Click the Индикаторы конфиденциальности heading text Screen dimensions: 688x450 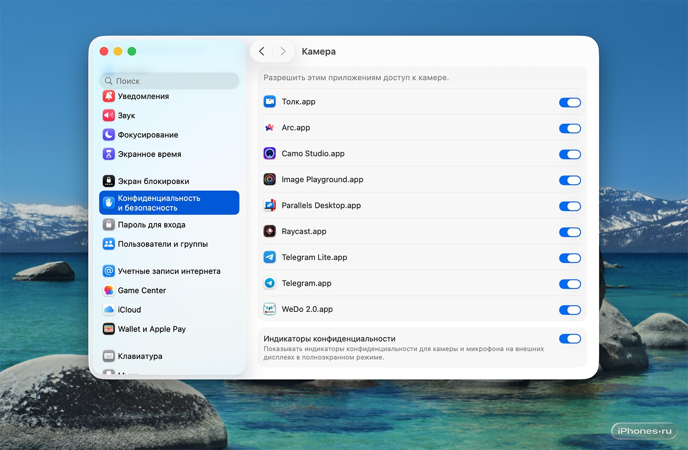pos(329,339)
